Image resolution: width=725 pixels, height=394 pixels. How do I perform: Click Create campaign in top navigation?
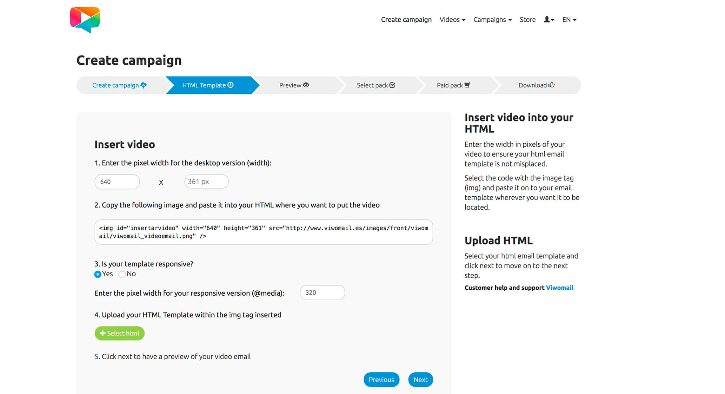tap(406, 20)
